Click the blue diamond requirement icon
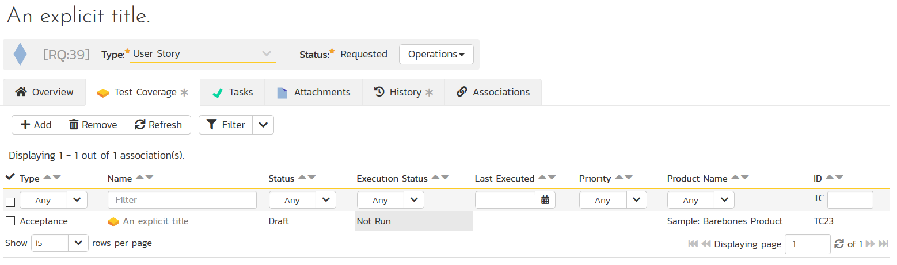 tap(20, 54)
